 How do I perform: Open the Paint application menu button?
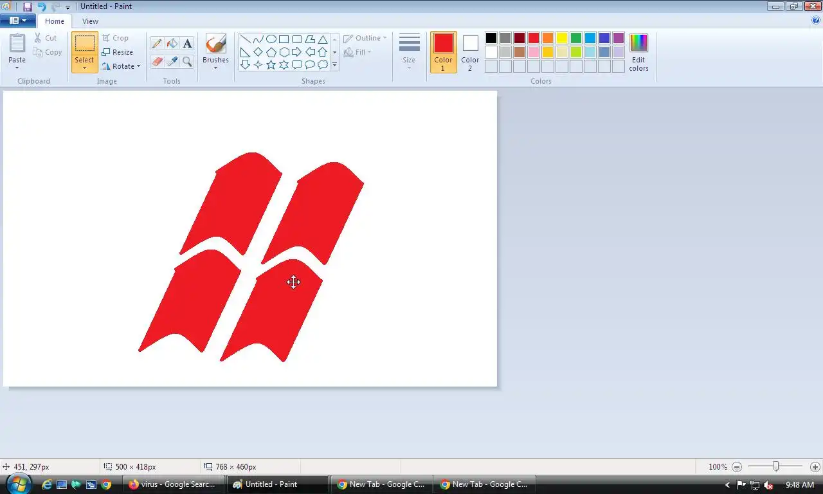coord(17,21)
